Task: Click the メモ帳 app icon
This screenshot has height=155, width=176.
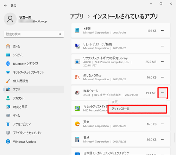Action: click(77, 30)
